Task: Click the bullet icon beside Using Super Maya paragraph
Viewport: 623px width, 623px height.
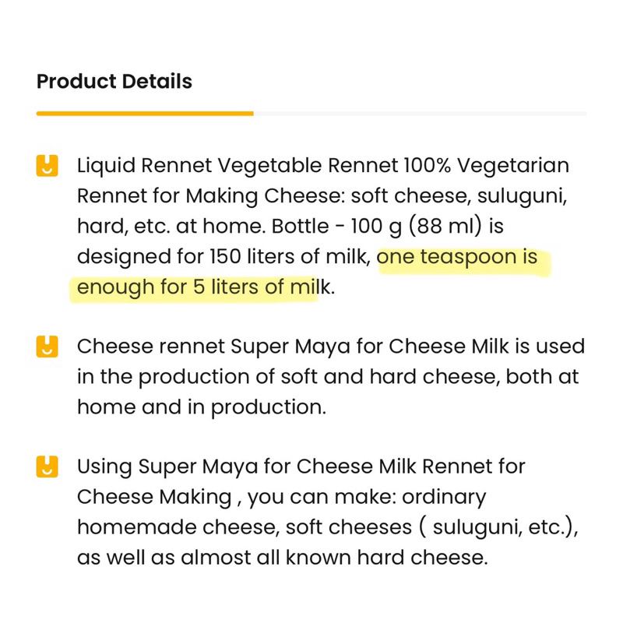Action: click(48, 467)
